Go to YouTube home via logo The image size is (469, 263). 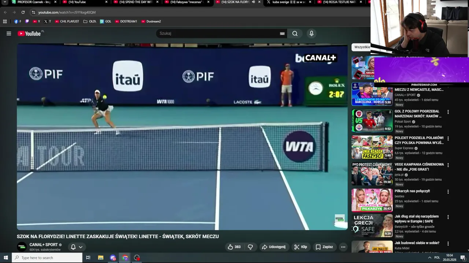click(29, 34)
